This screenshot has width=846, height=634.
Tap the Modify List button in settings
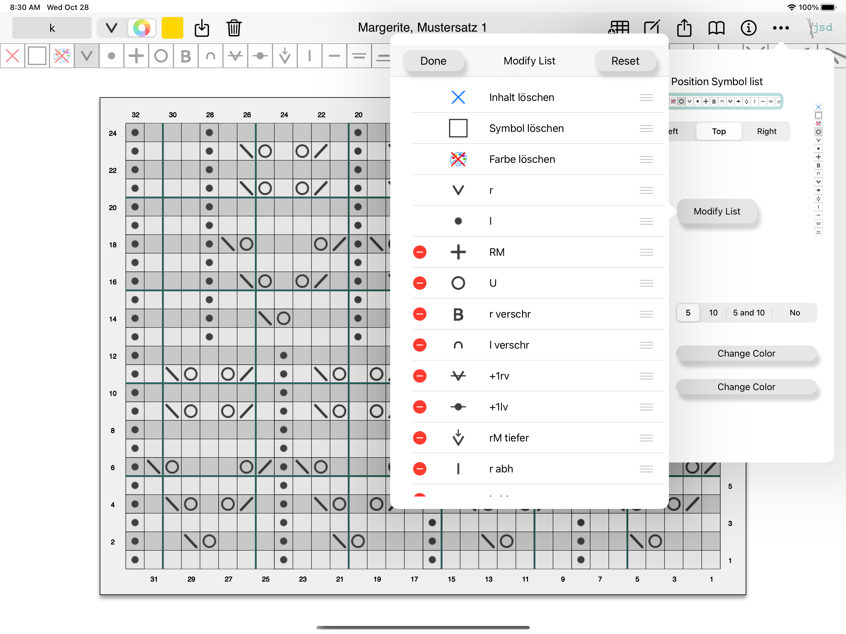tap(717, 211)
